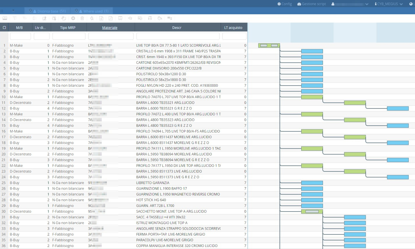Click the Excel export icon
Image resolution: width=415 pixels, height=249 pixels.
tap(101, 18)
